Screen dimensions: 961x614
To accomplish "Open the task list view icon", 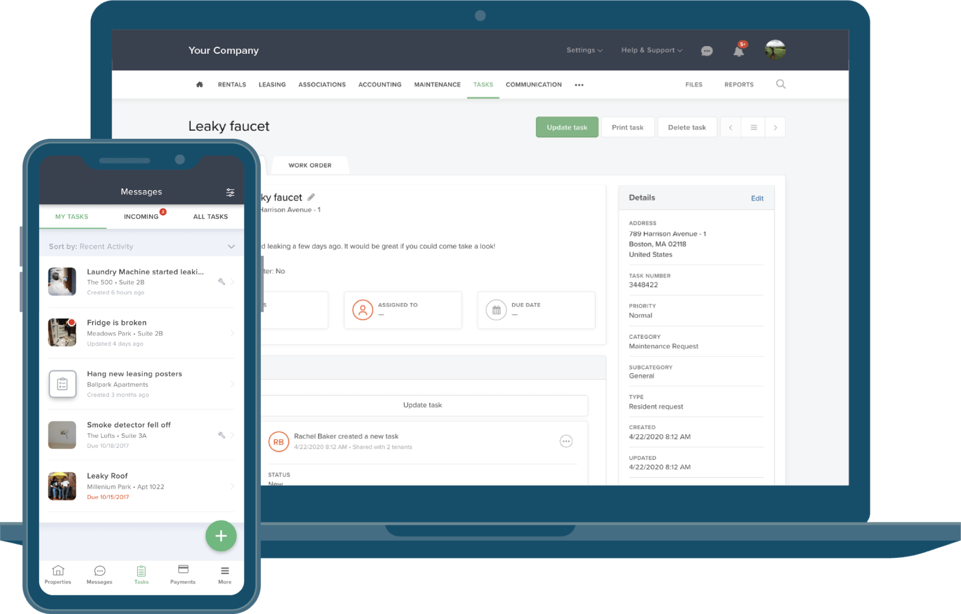I will click(753, 127).
